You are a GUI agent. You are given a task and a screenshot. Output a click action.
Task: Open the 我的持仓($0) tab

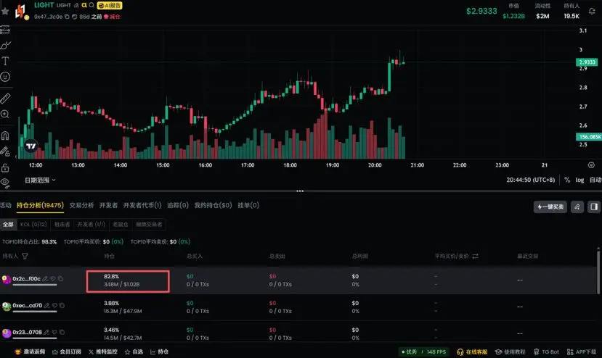[213, 205]
